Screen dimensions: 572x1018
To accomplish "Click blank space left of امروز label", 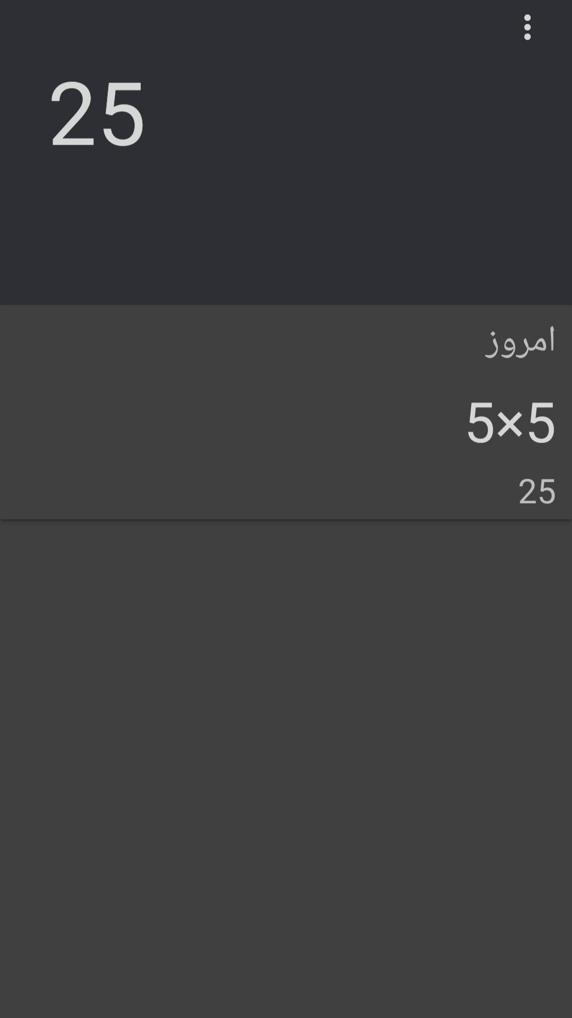I will point(238,341).
